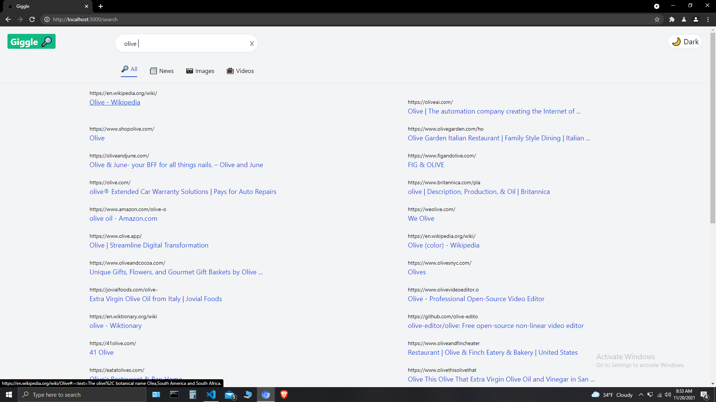Open the Extended Car Warranty Solutions result
Screen dimensions: 716x402
[183, 192]
